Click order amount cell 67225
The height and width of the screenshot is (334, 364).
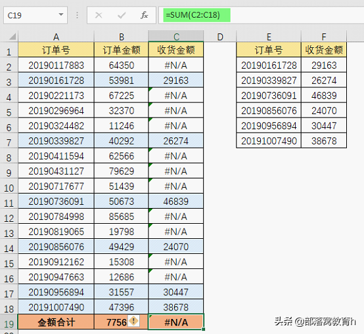(122, 95)
